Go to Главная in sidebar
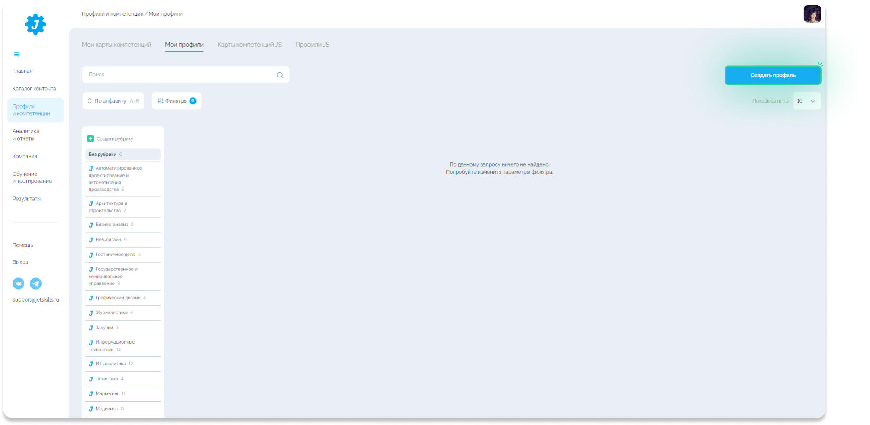The height and width of the screenshot is (425, 870). (x=23, y=71)
